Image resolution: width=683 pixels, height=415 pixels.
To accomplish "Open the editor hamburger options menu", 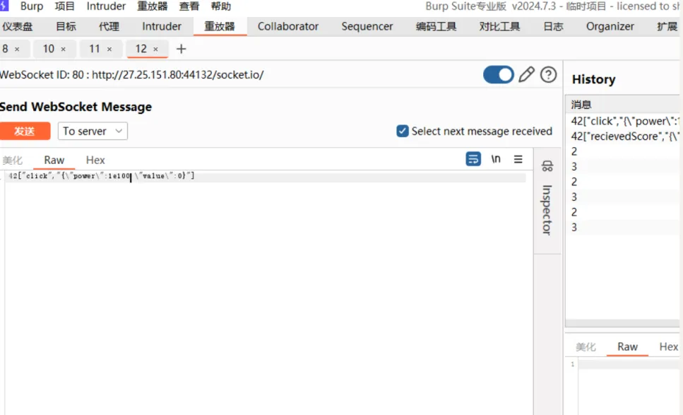I will click(518, 159).
